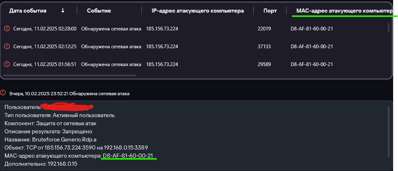The height and width of the screenshot is (171, 398).
Task: Click port value 37133
Action: point(264,47)
